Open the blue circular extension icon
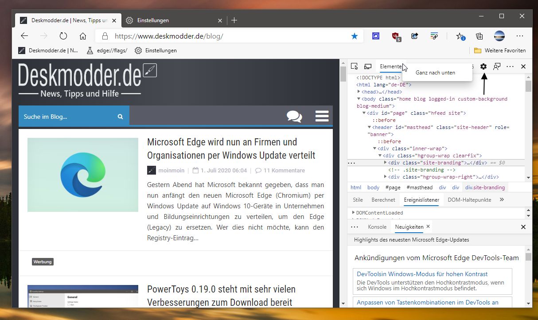Viewport: 538px width, 320px height. pos(376,36)
